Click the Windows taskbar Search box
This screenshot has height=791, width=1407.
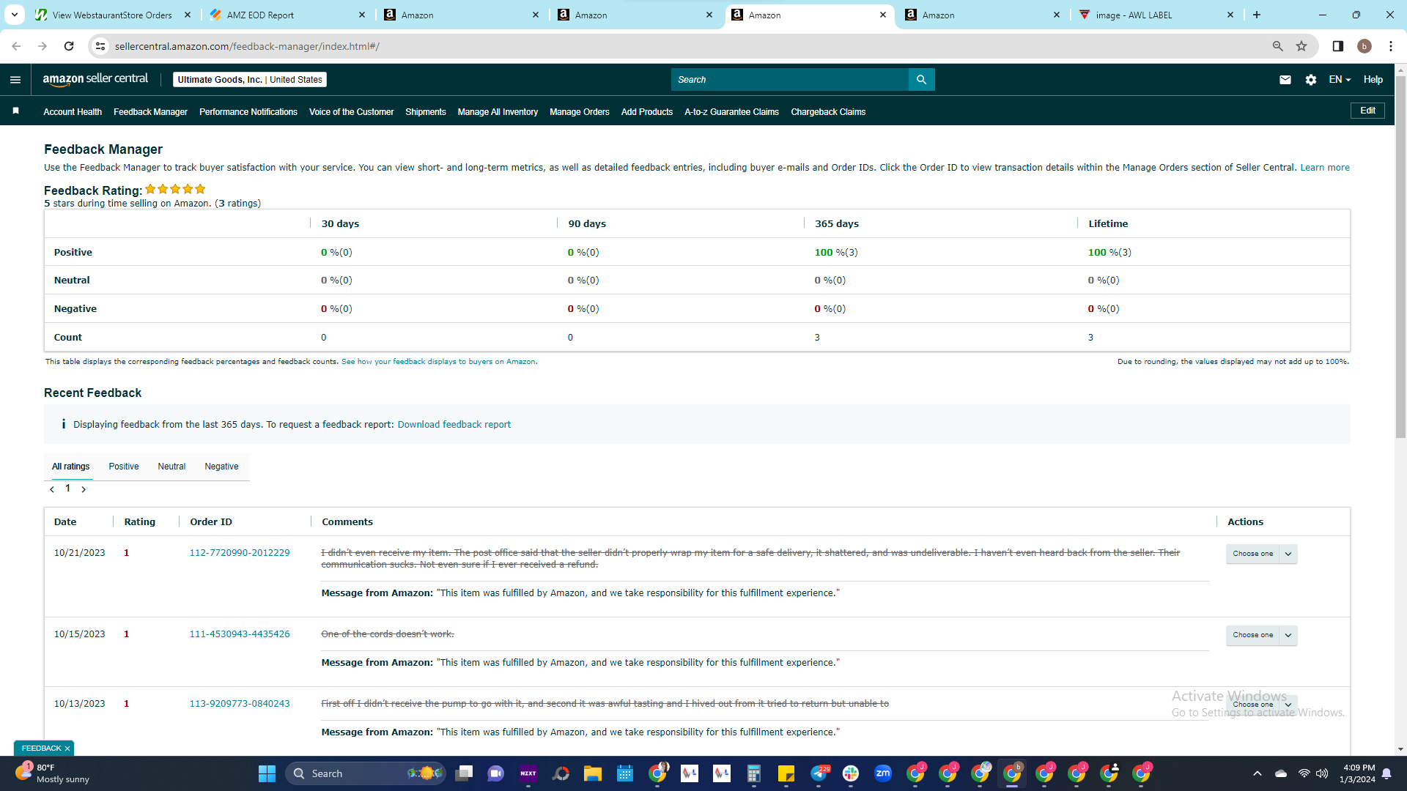coord(366,773)
